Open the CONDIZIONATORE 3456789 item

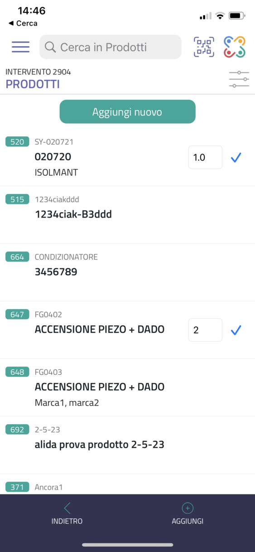tap(127, 272)
